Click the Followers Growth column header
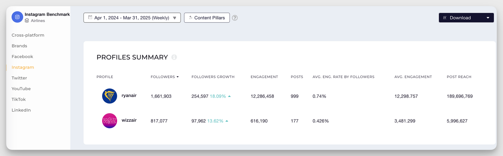 pyautogui.click(x=213, y=77)
